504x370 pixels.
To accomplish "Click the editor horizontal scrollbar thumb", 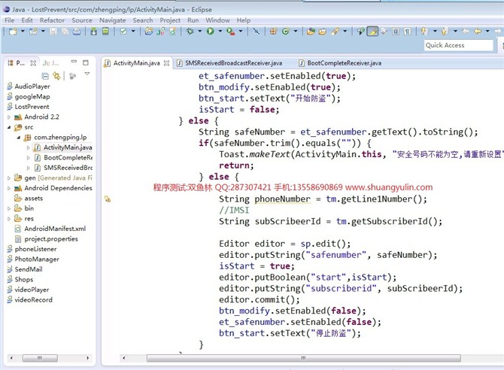I will click(x=303, y=358).
